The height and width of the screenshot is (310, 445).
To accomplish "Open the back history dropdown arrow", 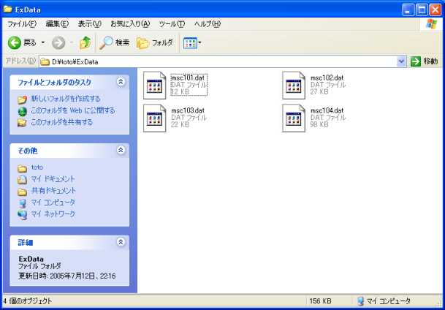I will 43,43.
